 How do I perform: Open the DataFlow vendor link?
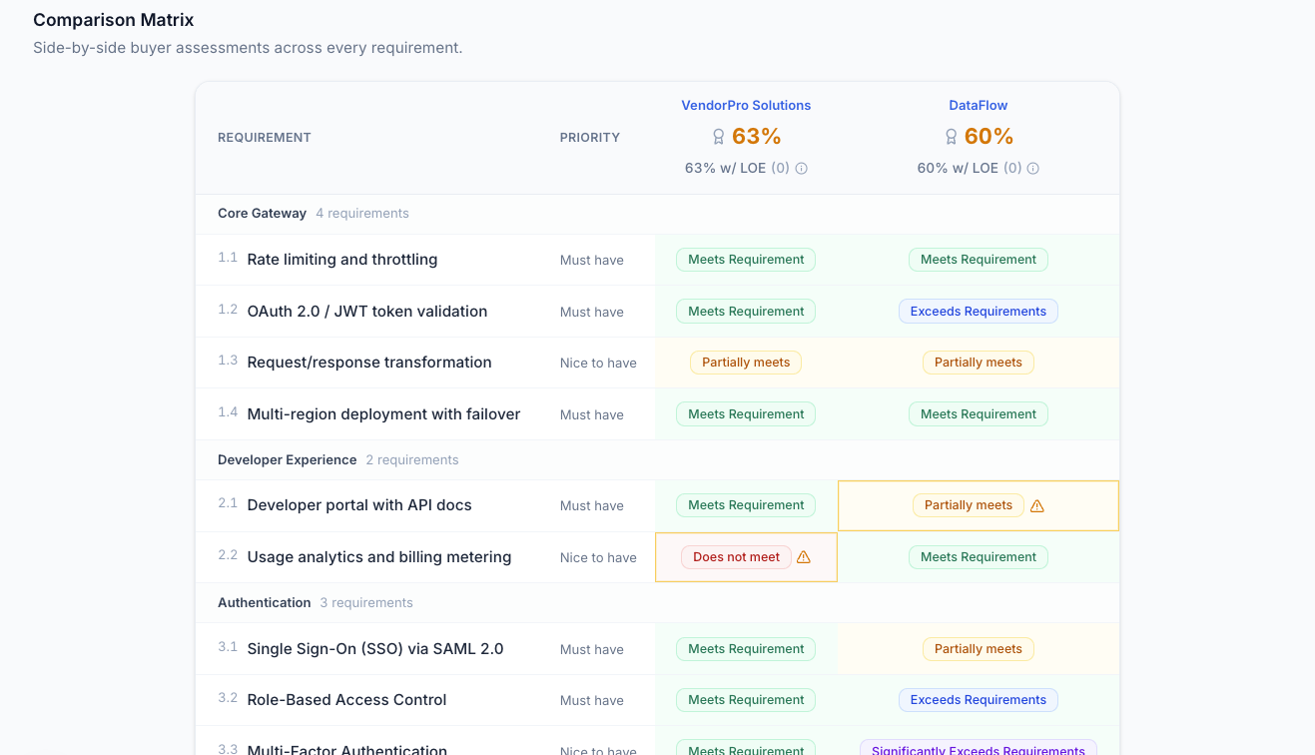(979, 105)
